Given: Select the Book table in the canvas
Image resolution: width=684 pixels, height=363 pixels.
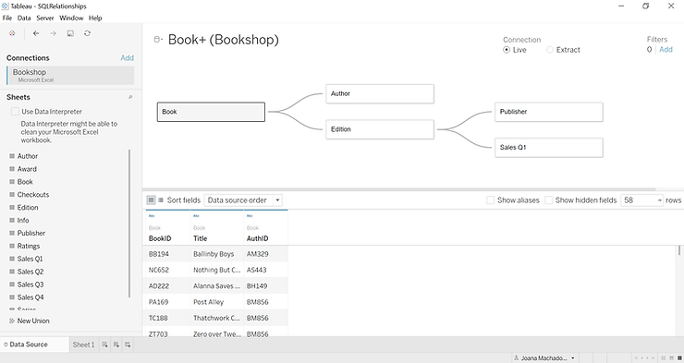Looking at the screenshot, I should [x=211, y=112].
